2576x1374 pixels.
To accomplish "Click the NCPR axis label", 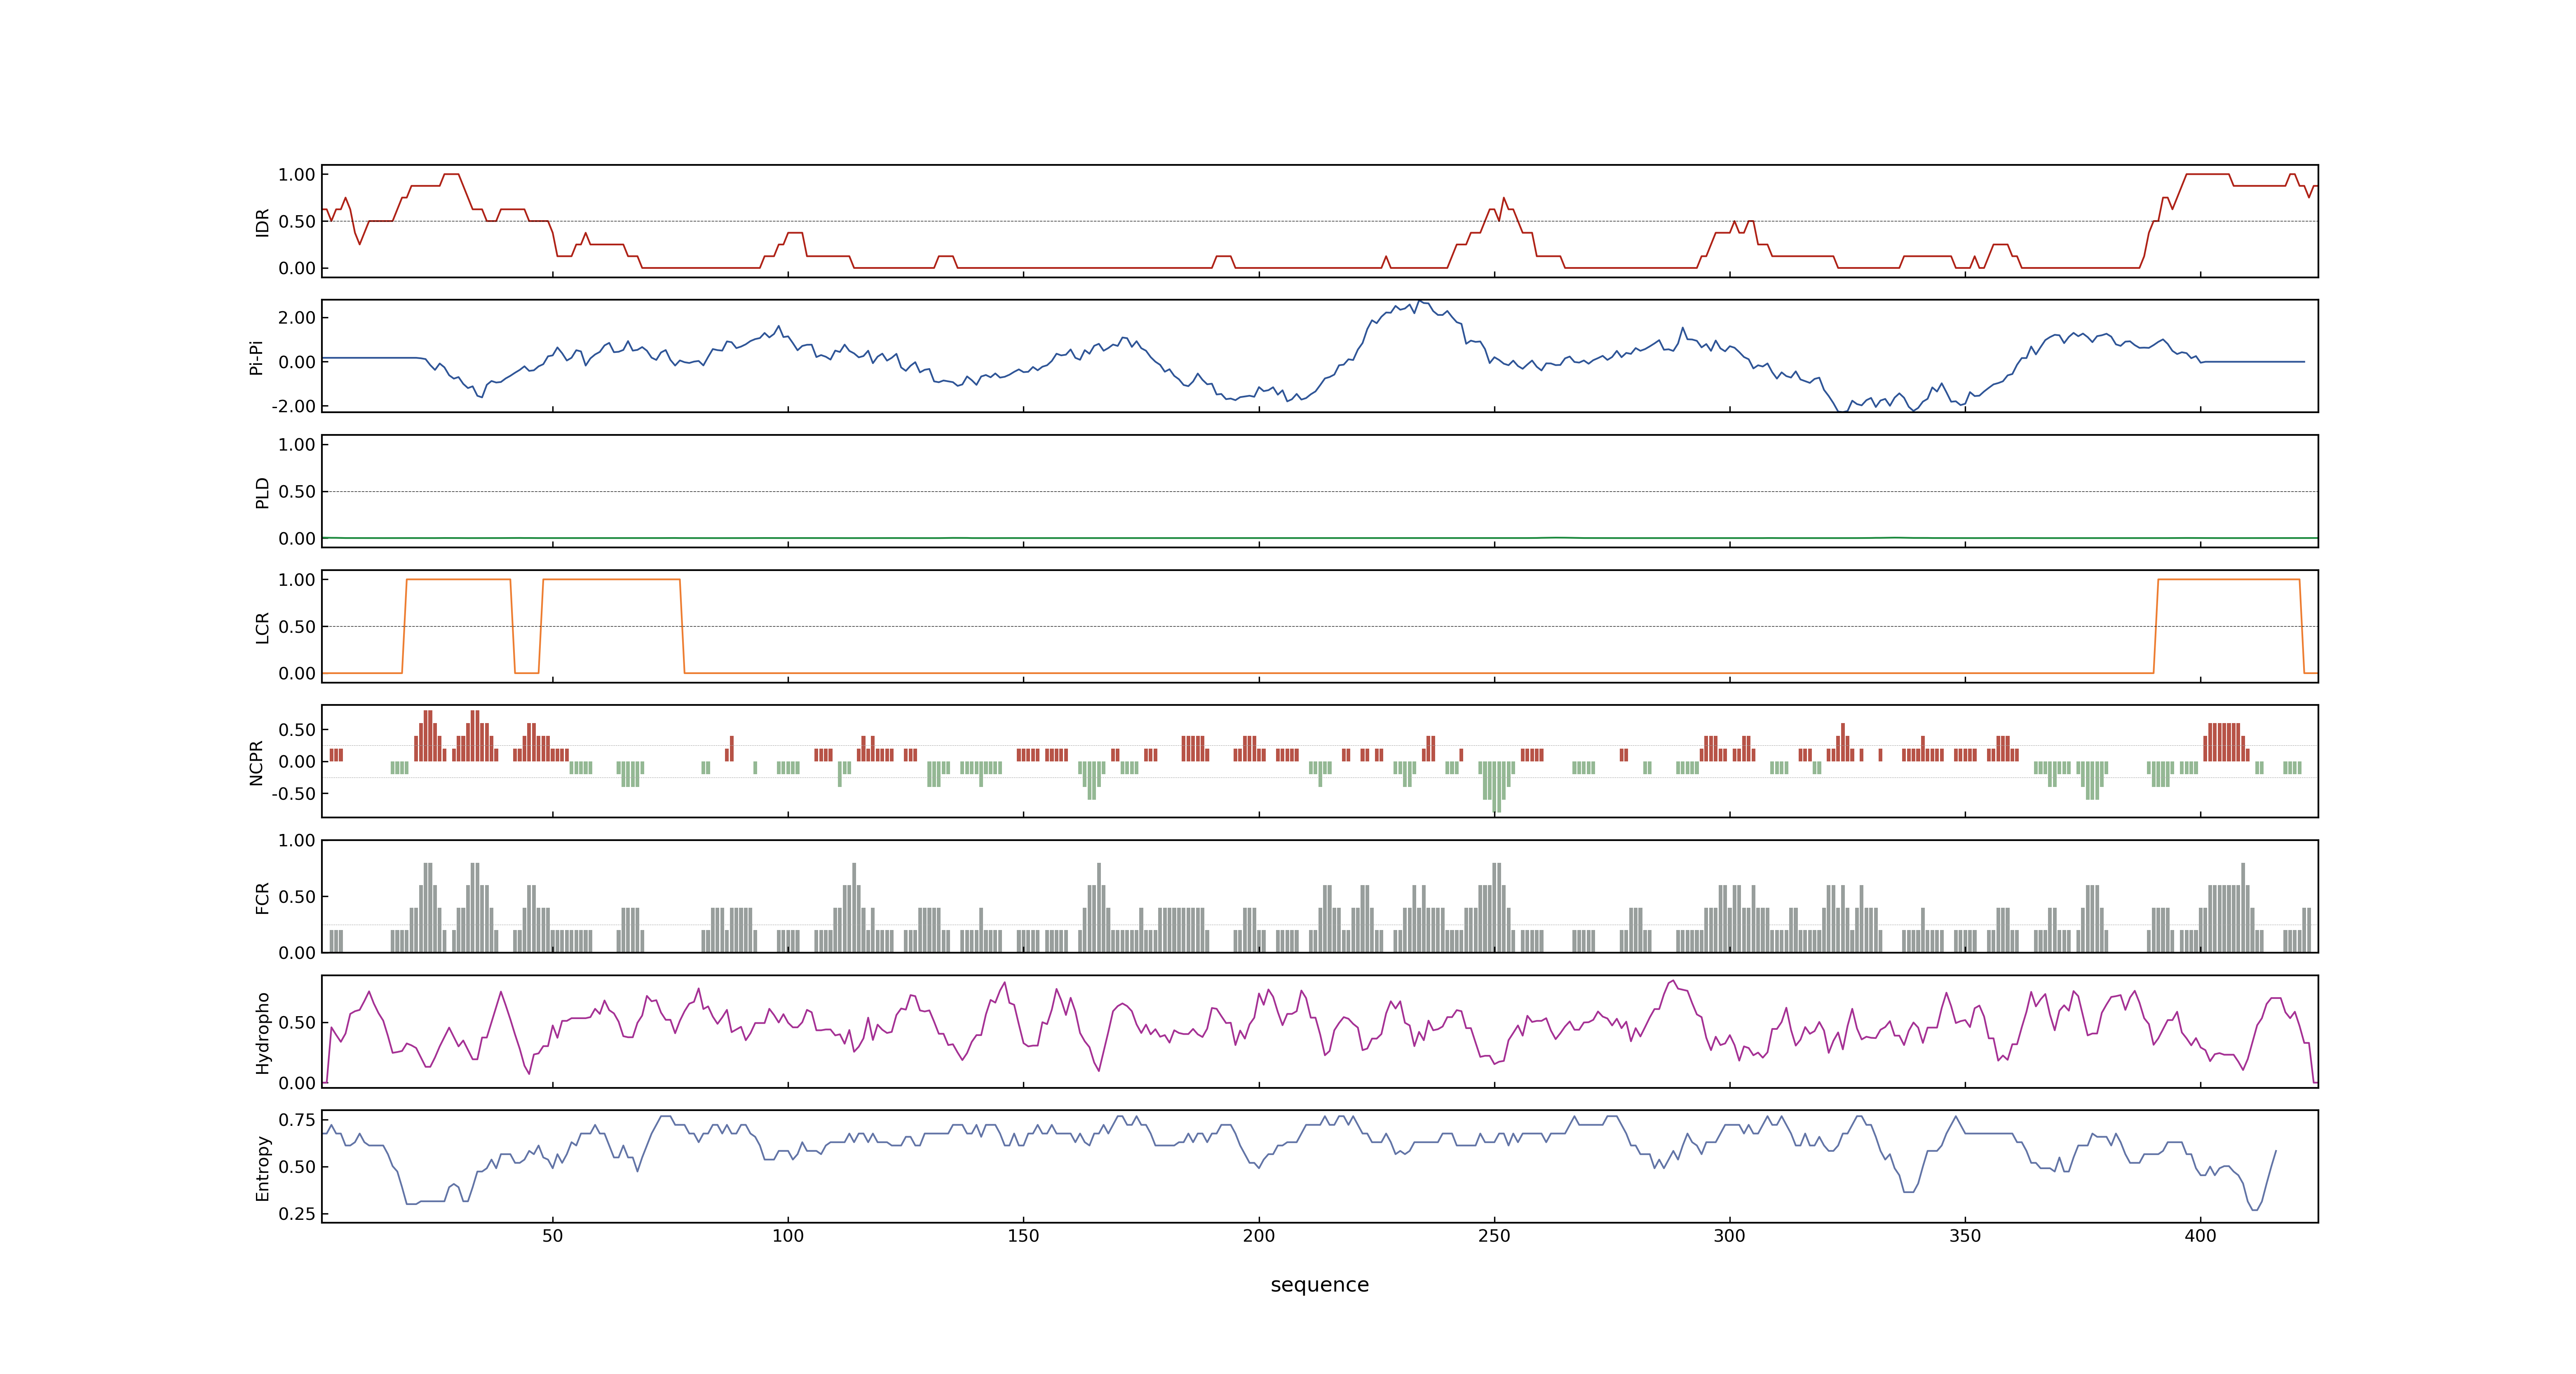I will 256,762.
